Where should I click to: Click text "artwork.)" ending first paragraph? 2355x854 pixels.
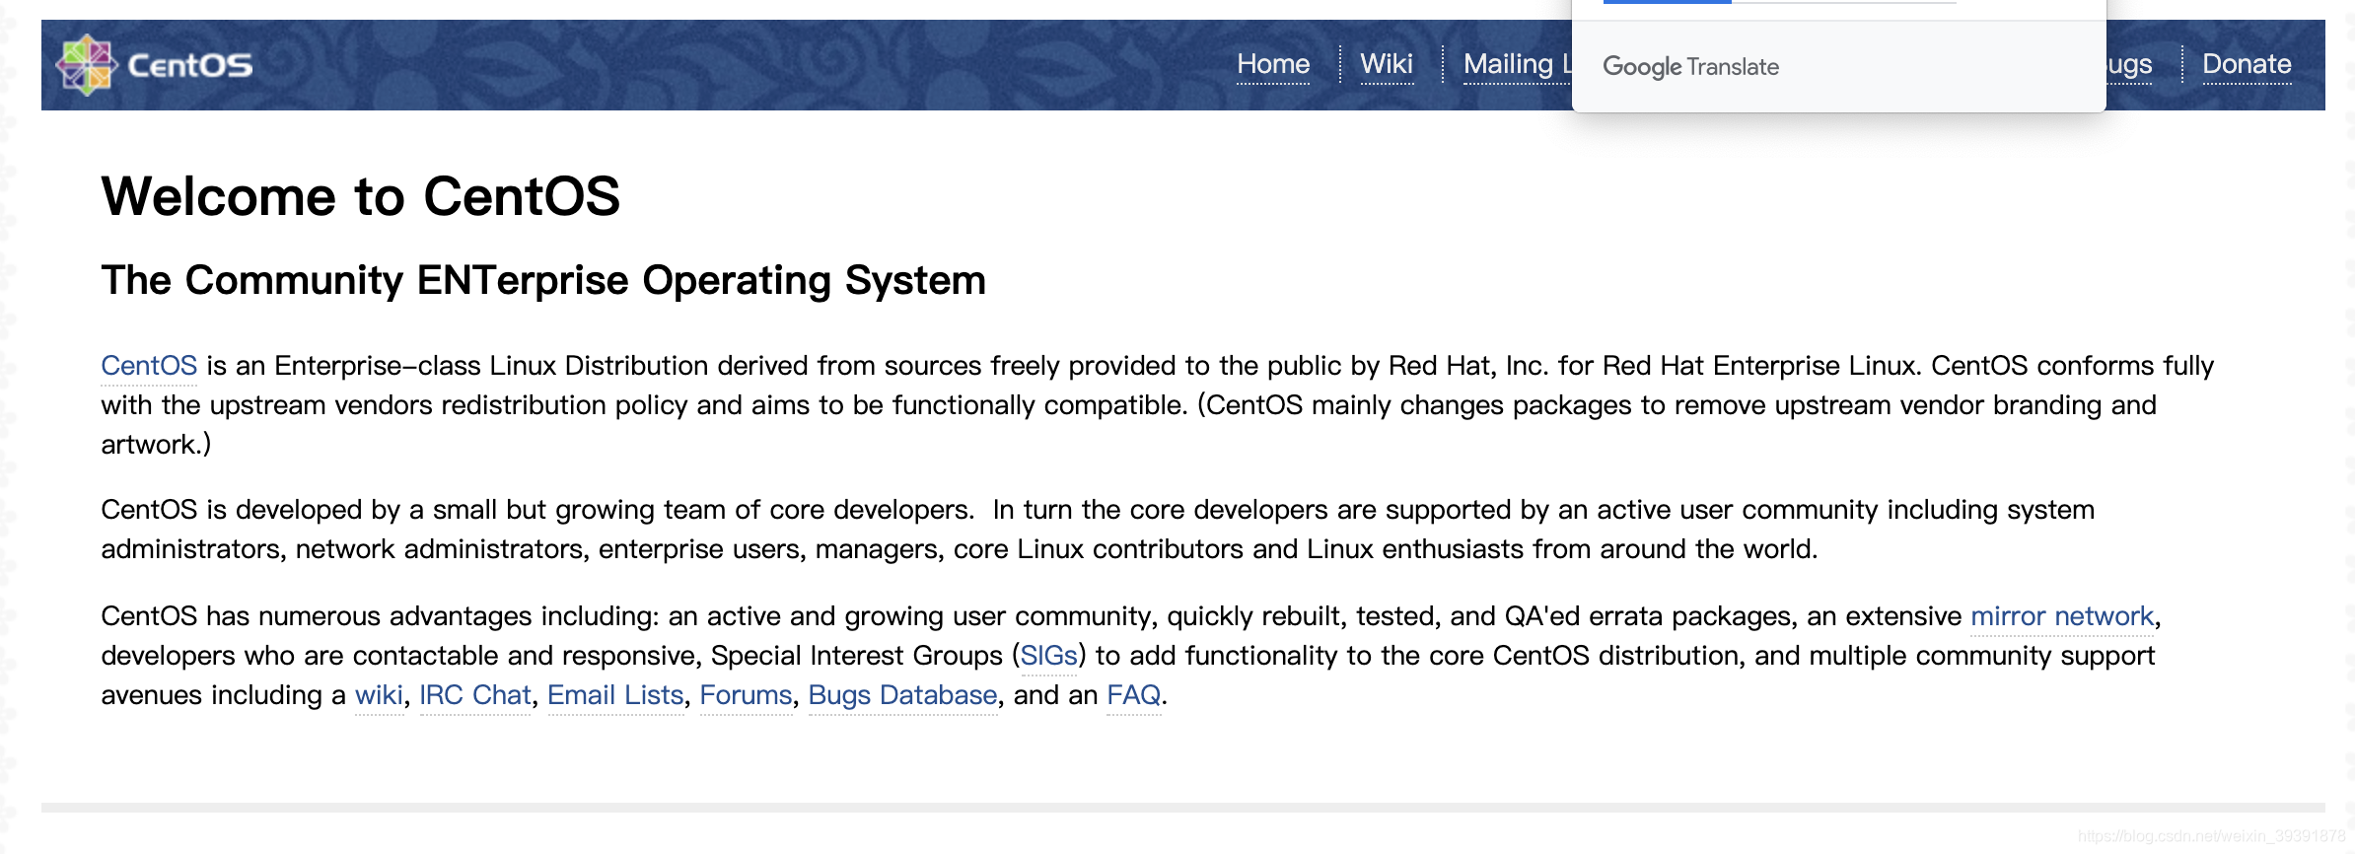(156, 445)
